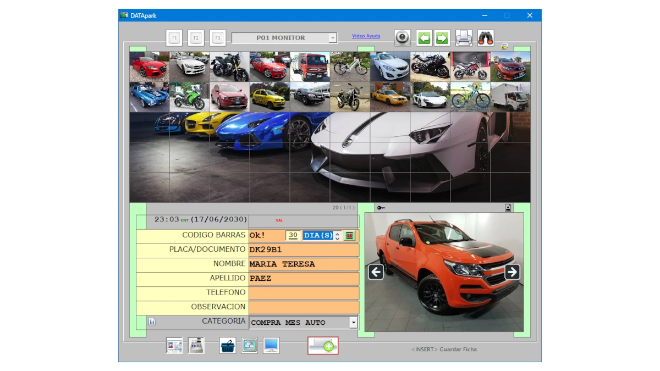Viewport: 660px width, 371px height.
Task: Open the Video Ayuda help link
Action: tap(366, 36)
